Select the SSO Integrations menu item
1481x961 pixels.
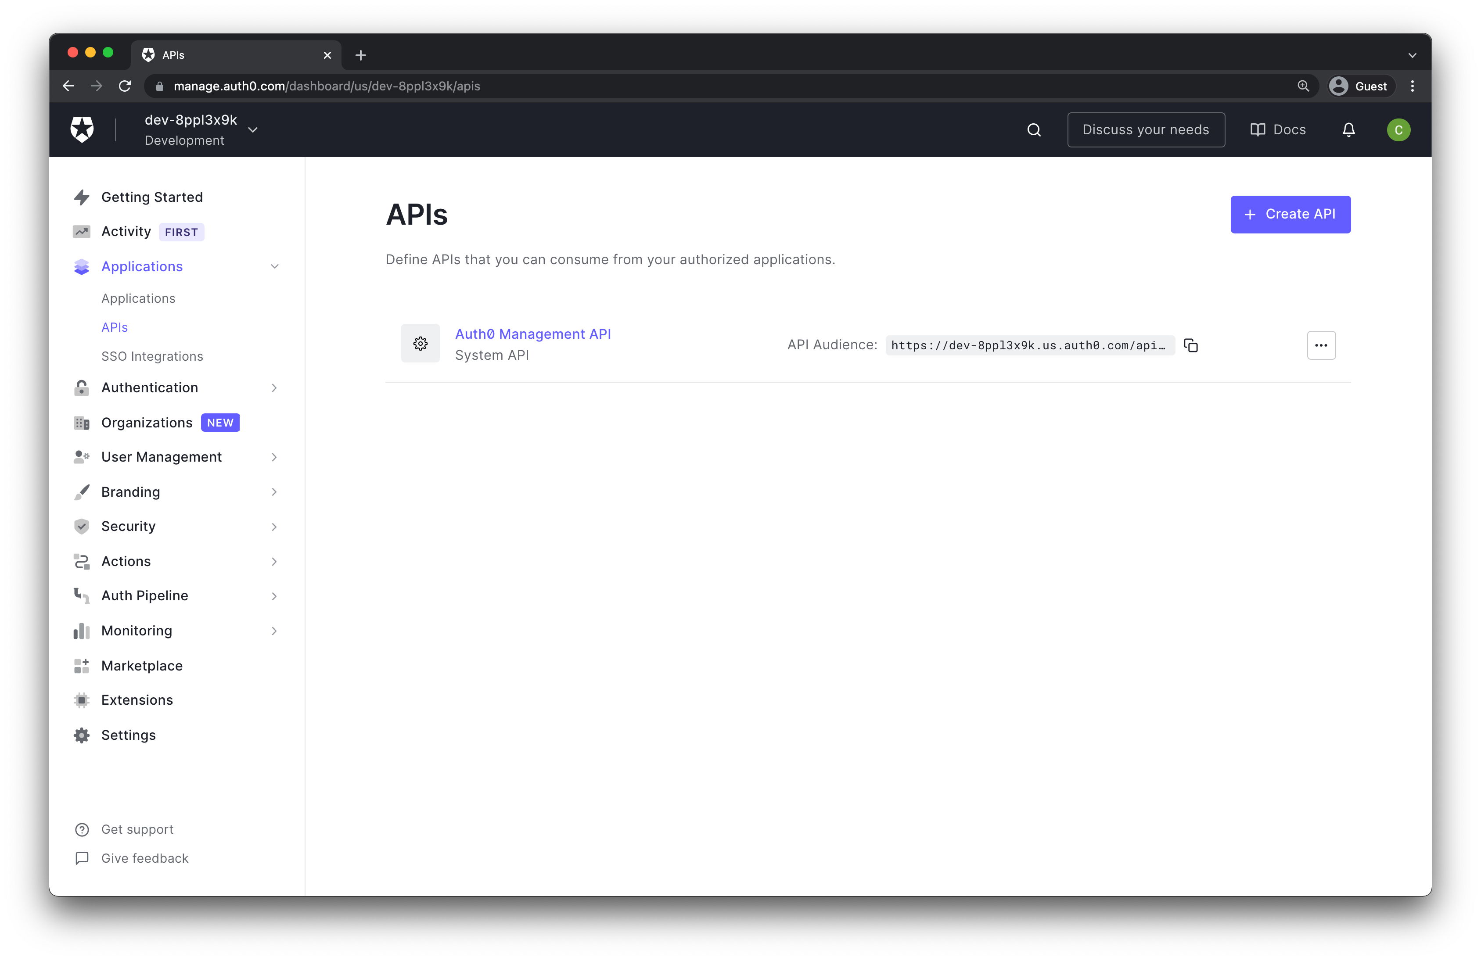tap(152, 356)
